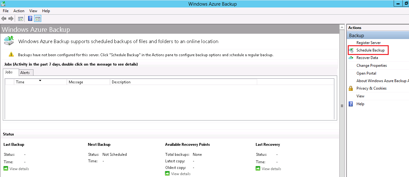Open the Action menu
The height and width of the screenshot is (177, 409).
pos(19,11)
